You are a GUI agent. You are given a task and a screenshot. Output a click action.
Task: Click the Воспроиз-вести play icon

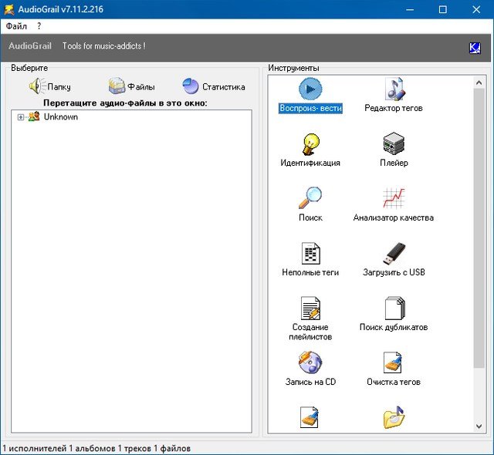pos(310,89)
